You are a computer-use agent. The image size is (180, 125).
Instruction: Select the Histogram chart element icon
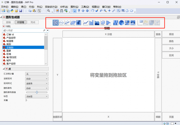click(x=109, y=23)
